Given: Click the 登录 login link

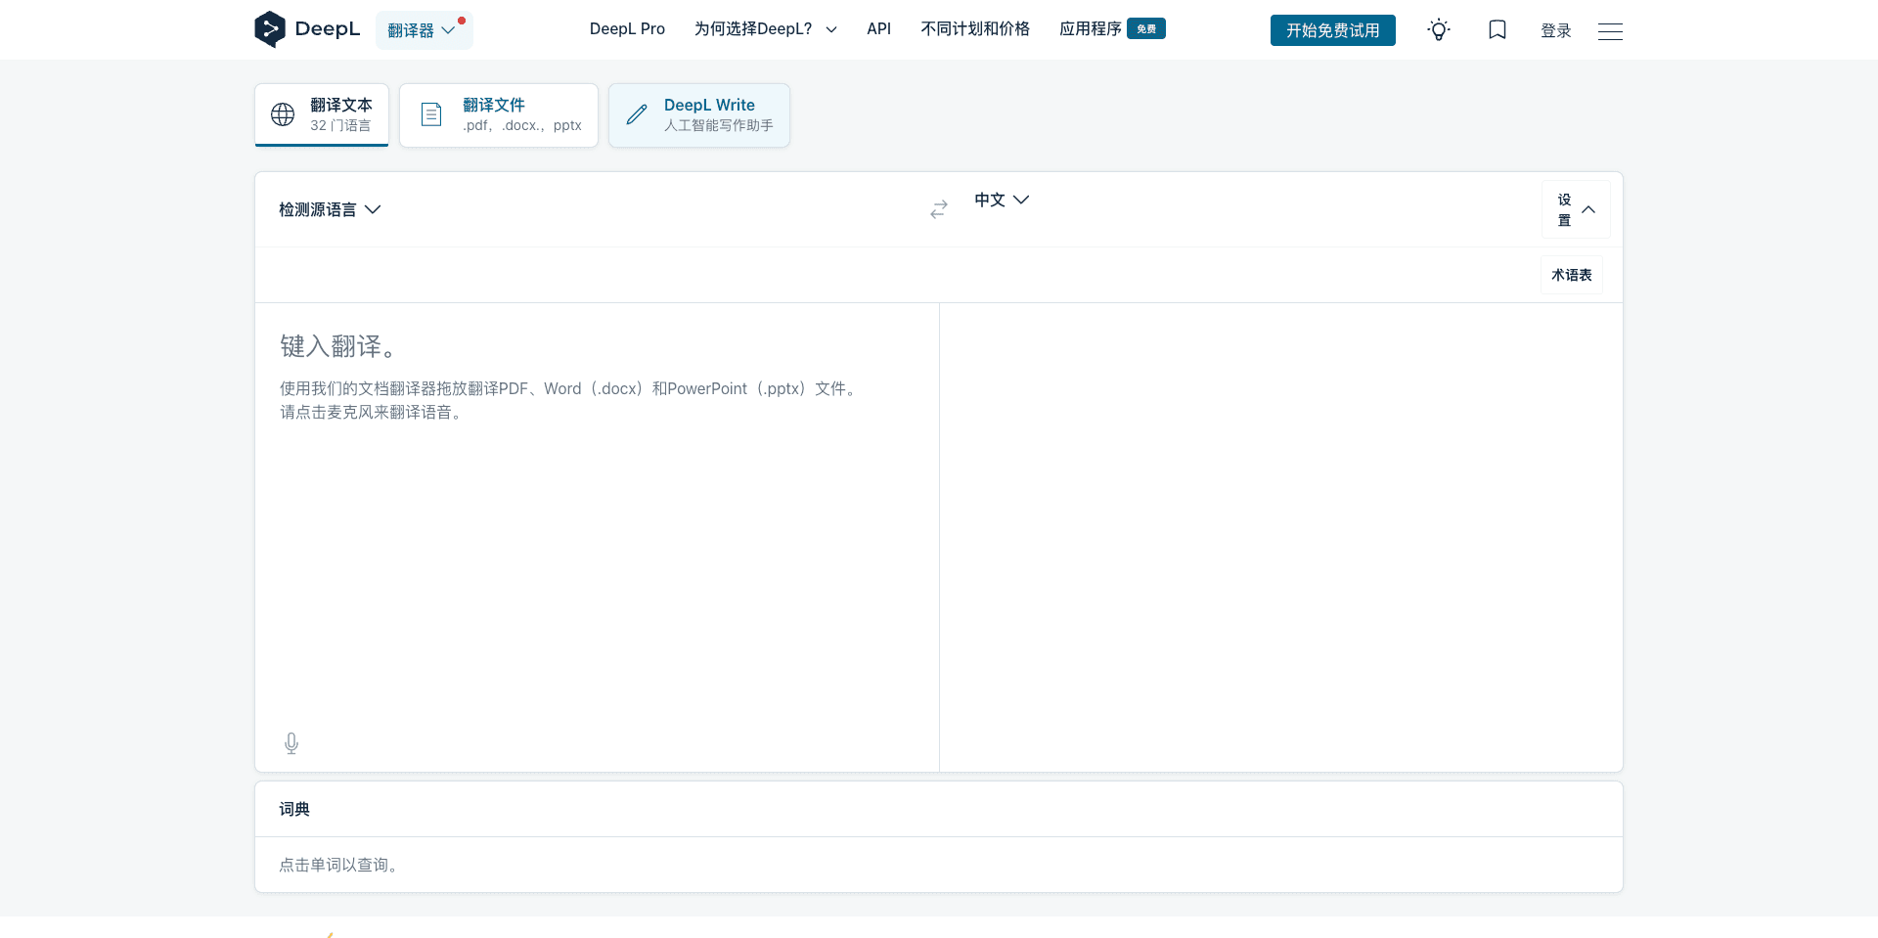Looking at the screenshot, I should point(1555,30).
